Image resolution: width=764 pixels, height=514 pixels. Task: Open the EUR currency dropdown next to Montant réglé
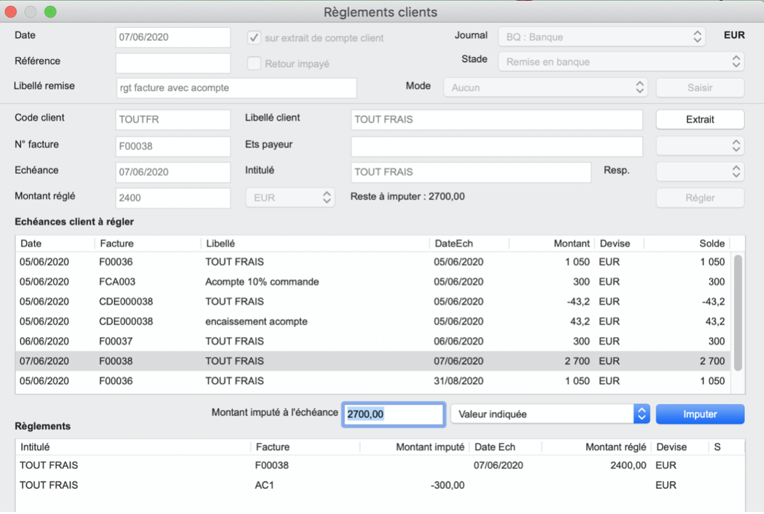290,197
